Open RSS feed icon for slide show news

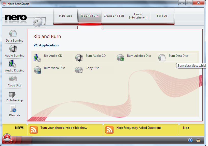34,130
